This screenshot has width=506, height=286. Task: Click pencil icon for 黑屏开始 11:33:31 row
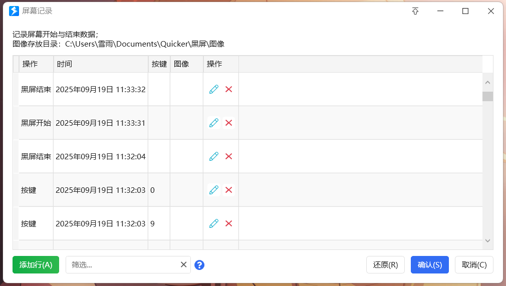[214, 123]
